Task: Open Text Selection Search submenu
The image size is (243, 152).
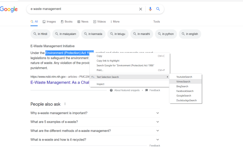Action: 130,77
